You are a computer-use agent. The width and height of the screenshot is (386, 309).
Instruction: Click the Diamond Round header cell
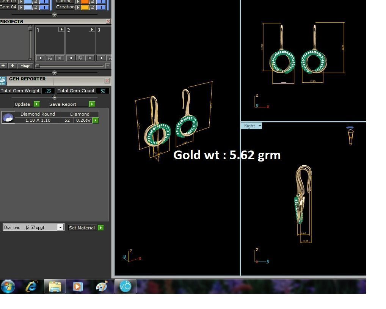(38, 114)
